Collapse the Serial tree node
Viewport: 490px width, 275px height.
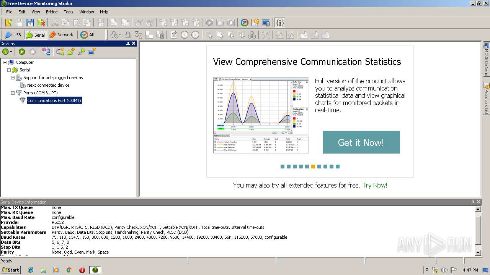9,70
